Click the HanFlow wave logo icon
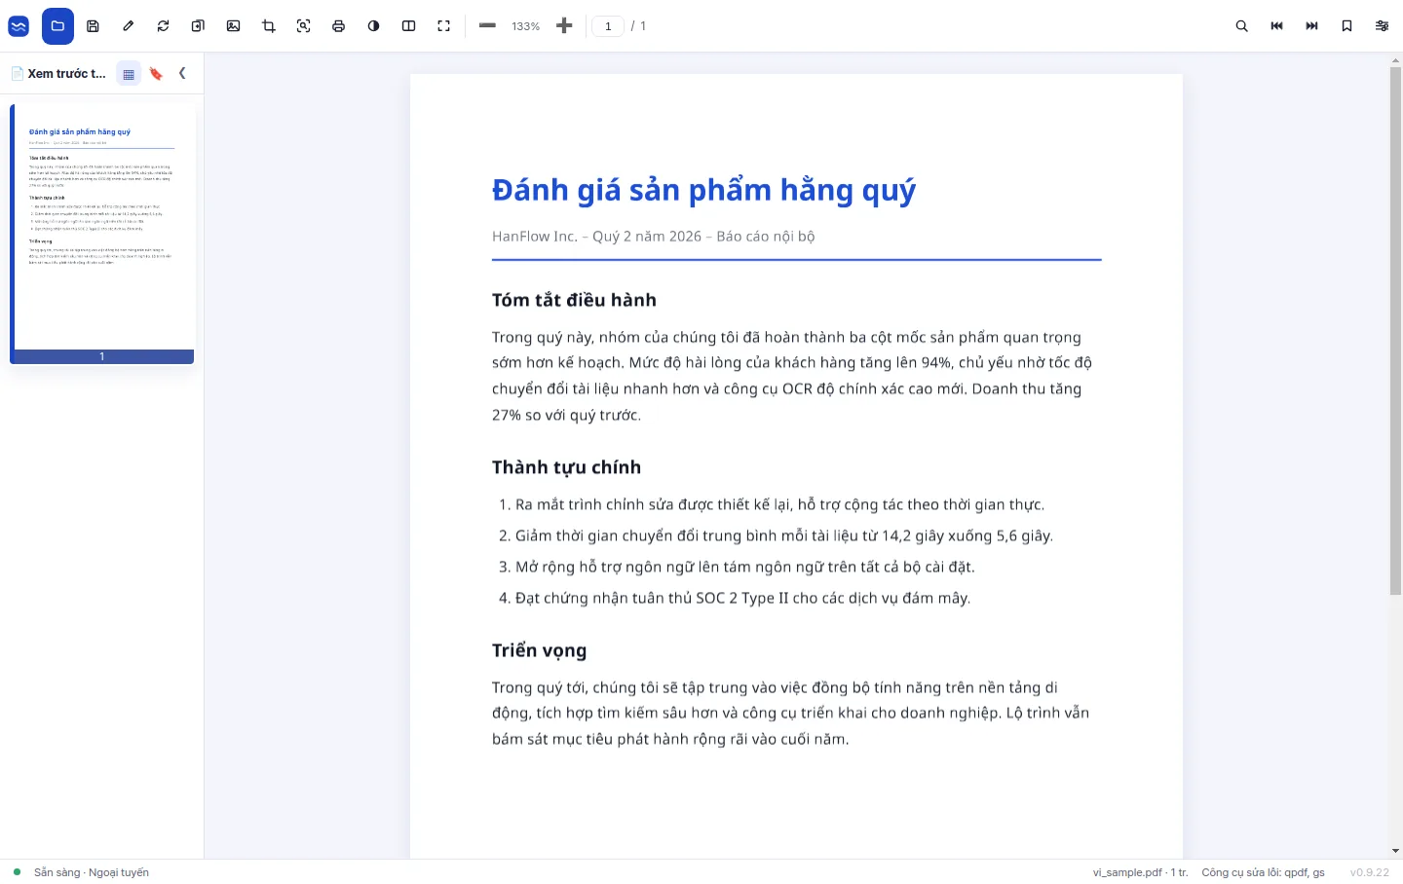Screen dimensions: 1403x884 tap(19, 26)
